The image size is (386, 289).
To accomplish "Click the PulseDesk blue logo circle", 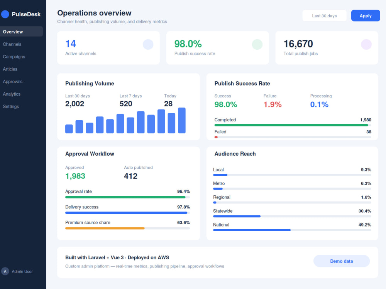I will tap(5, 14).
